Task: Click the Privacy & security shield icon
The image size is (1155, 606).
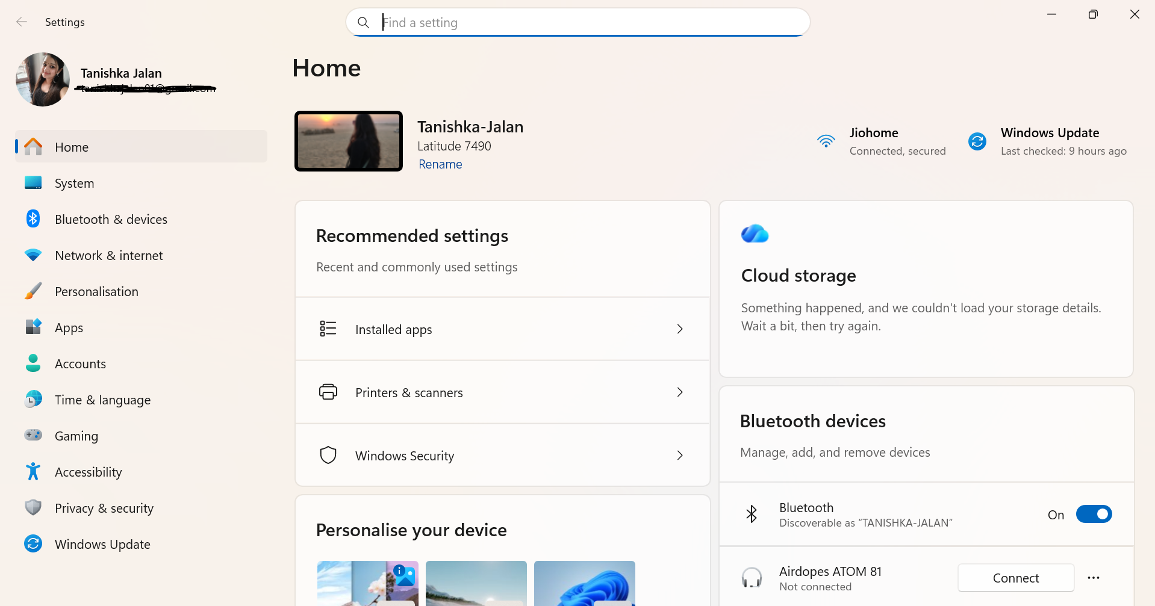Action: point(33,507)
